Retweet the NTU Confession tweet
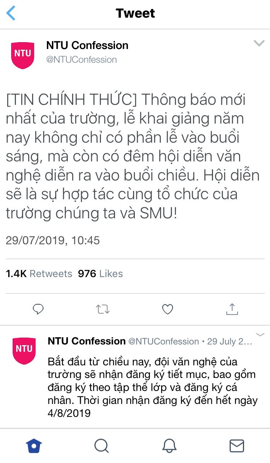Viewport: 270px width, 463px height. point(103,309)
